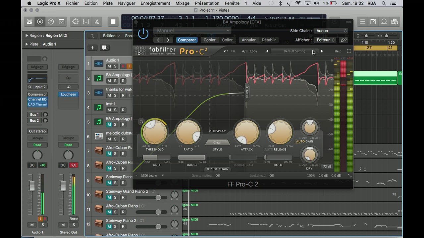Open MIDI Learn dropdown arrow
Screen dimensions: 424x238
click(x=163, y=176)
